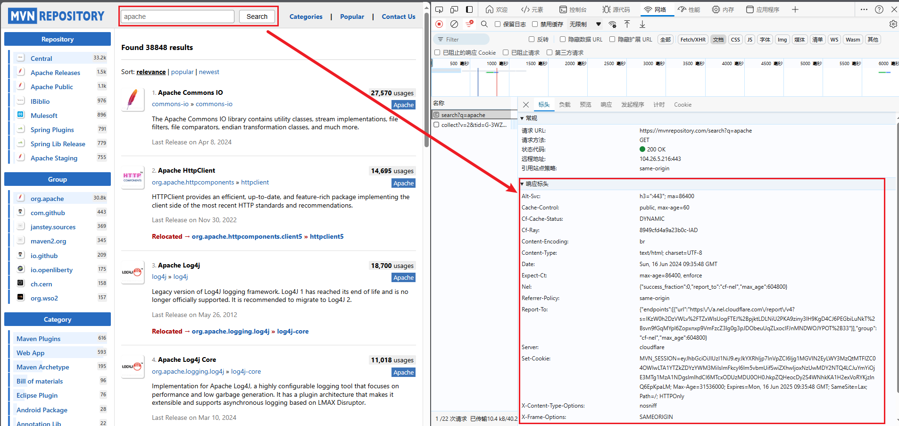Click the Search button
This screenshot has height=426, width=899.
[257, 17]
